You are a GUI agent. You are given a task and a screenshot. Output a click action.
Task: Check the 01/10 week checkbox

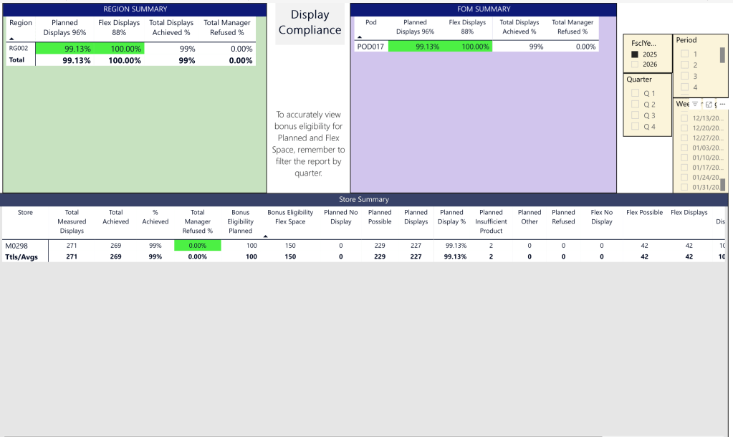[x=684, y=158]
